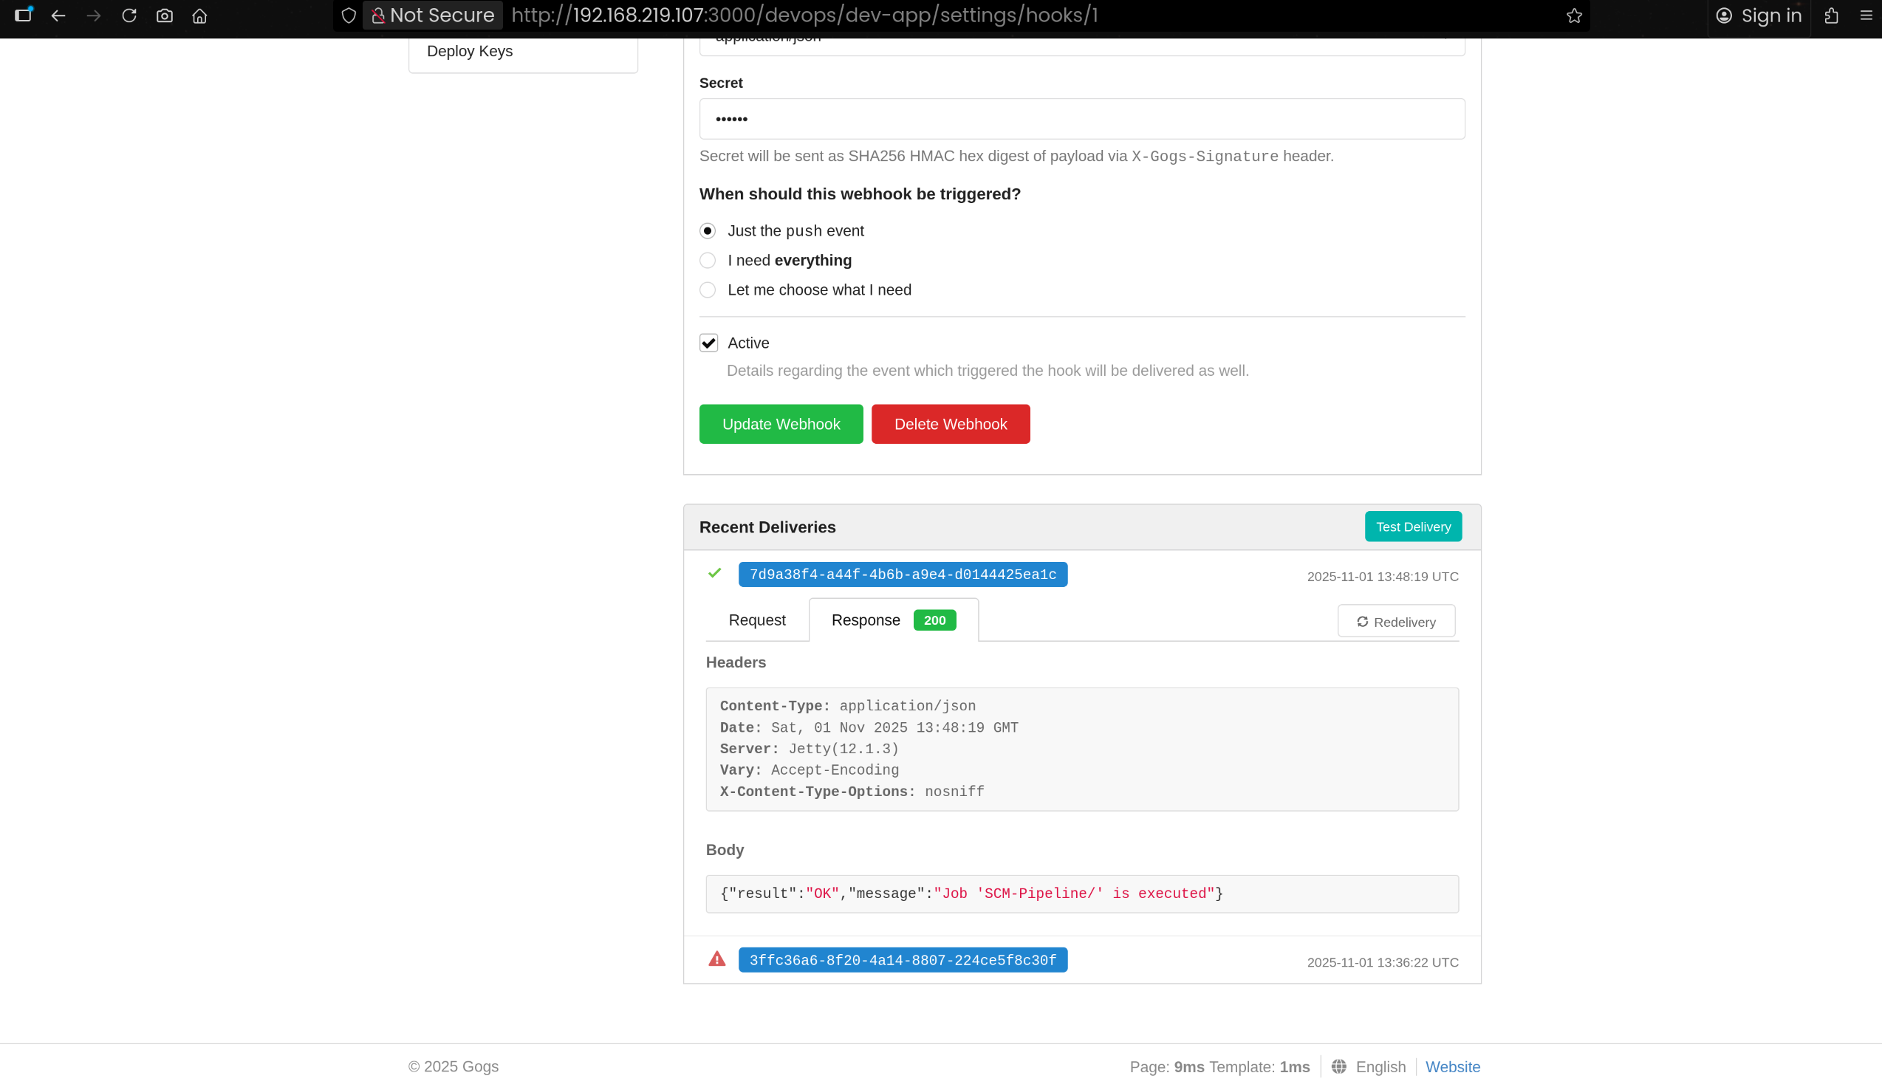
Task: Collapse delivery 7d9a38f4 entry
Action: (902, 574)
